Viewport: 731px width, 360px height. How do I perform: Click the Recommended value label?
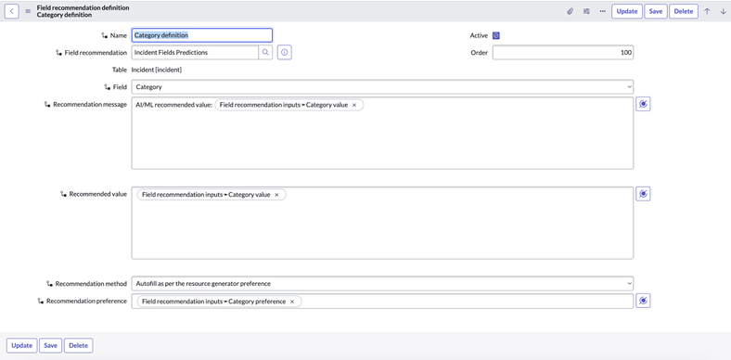click(x=98, y=194)
